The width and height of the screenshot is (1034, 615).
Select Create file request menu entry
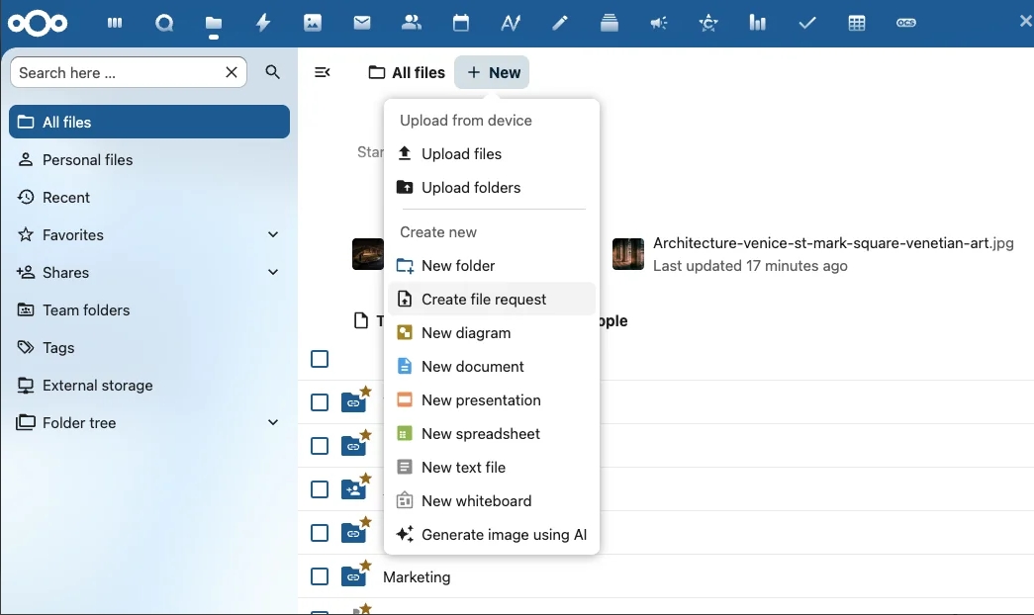click(x=484, y=300)
